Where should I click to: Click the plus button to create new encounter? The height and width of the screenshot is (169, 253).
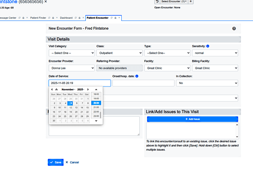coord(191,1)
